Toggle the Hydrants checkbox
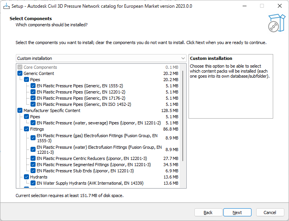 [27, 177]
